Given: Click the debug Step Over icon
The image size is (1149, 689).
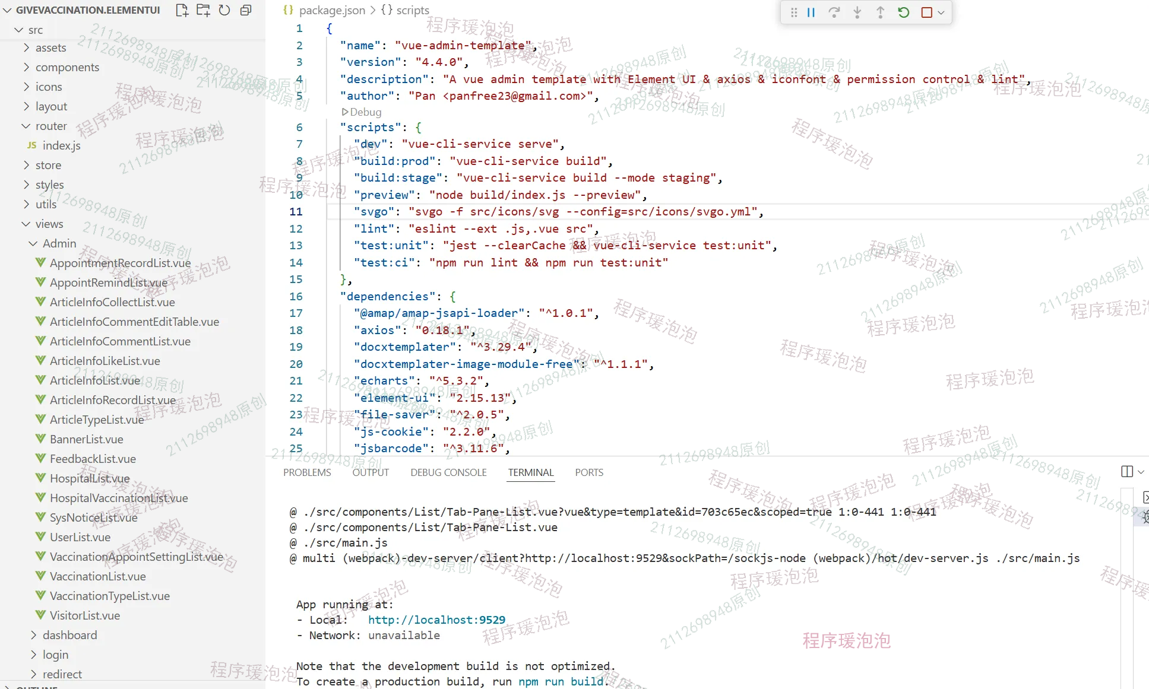Looking at the screenshot, I should click(x=834, y=12).
